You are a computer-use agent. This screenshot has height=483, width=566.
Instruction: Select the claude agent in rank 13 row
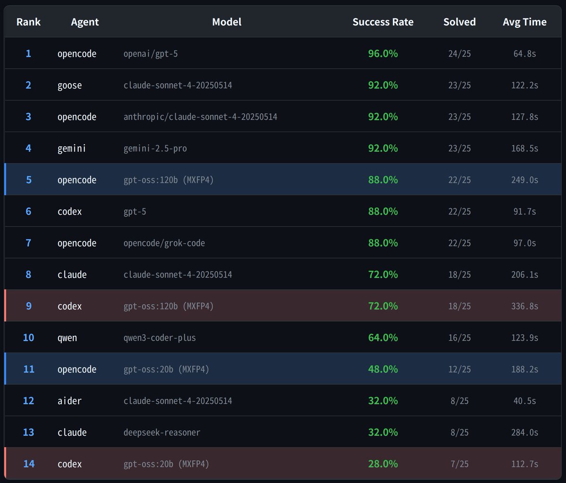point(72,433)
